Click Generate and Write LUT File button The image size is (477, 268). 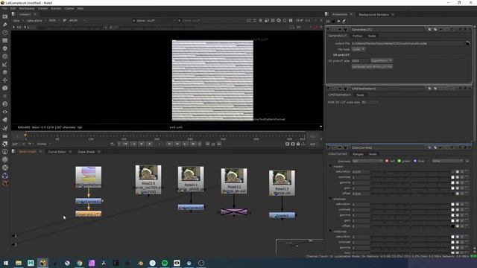click(372, 66)
